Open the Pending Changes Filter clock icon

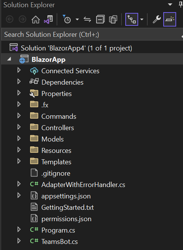pyautogui.click(x=67, y=19)
